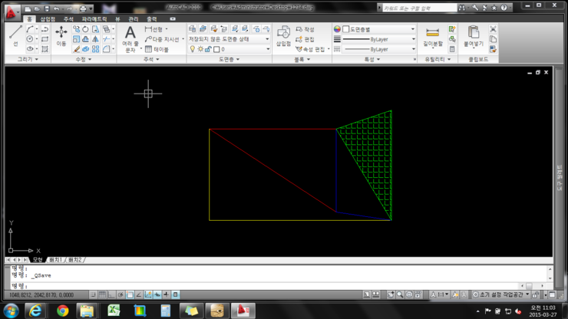
Task: Click in the keyword search input box
Action: click(420, 8)
